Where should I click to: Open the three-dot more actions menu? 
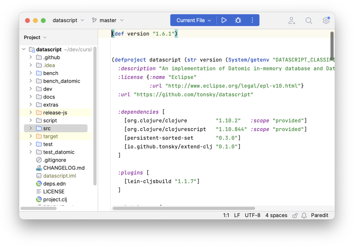(252, 20)
